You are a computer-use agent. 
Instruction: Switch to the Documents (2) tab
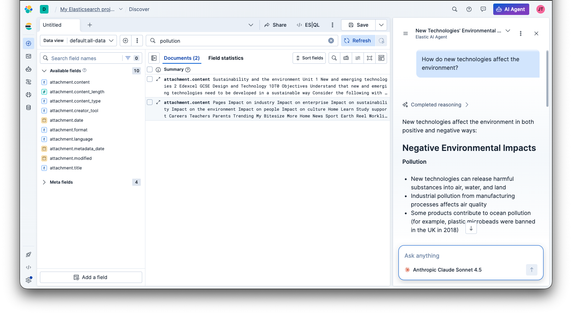[x=182, y=58]
